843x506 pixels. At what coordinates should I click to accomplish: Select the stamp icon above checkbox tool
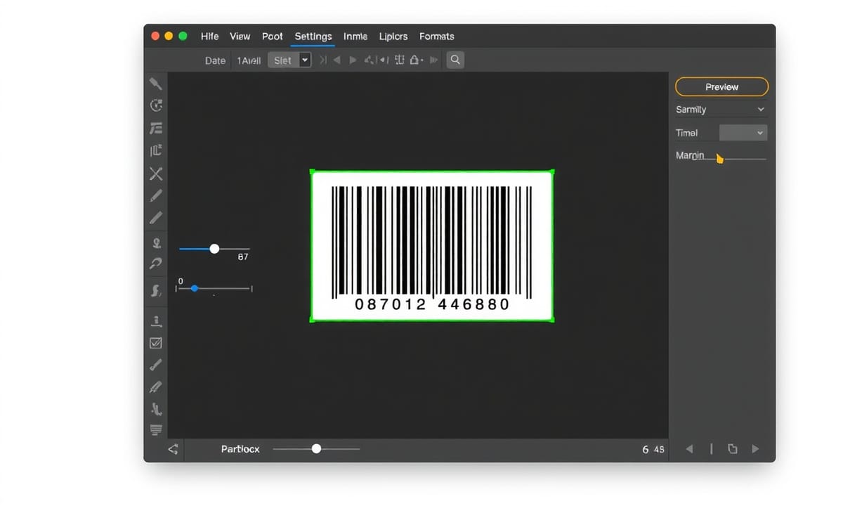156,321
